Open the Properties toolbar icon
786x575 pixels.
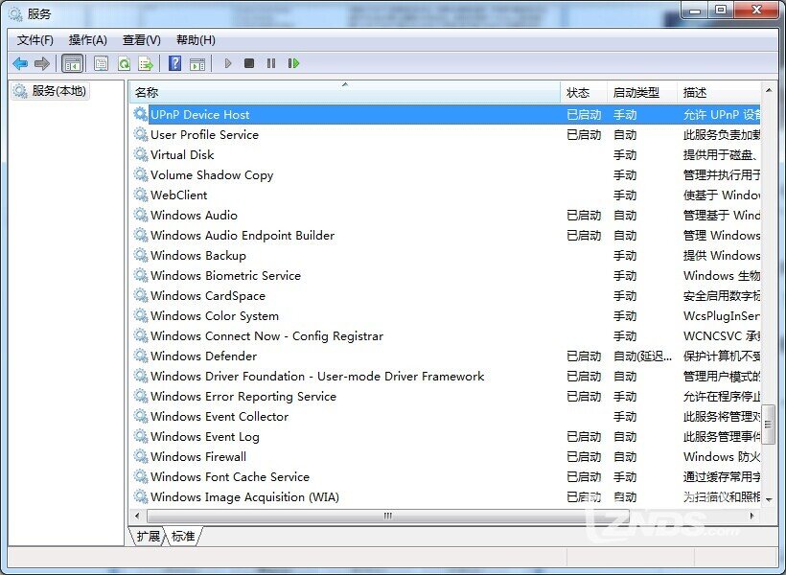101,63
